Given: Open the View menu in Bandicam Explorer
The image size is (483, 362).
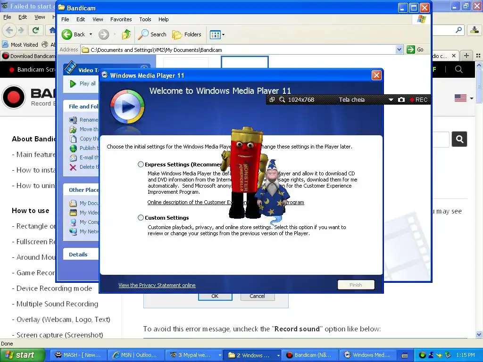Looking at the screenshot, I should pos(98,19).
